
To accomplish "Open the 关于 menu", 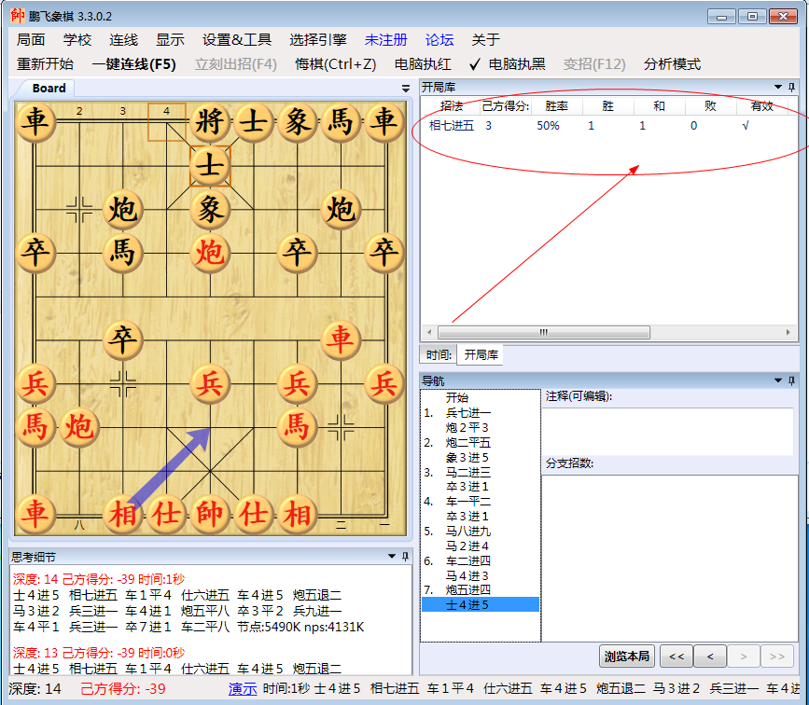I will 486,40.
